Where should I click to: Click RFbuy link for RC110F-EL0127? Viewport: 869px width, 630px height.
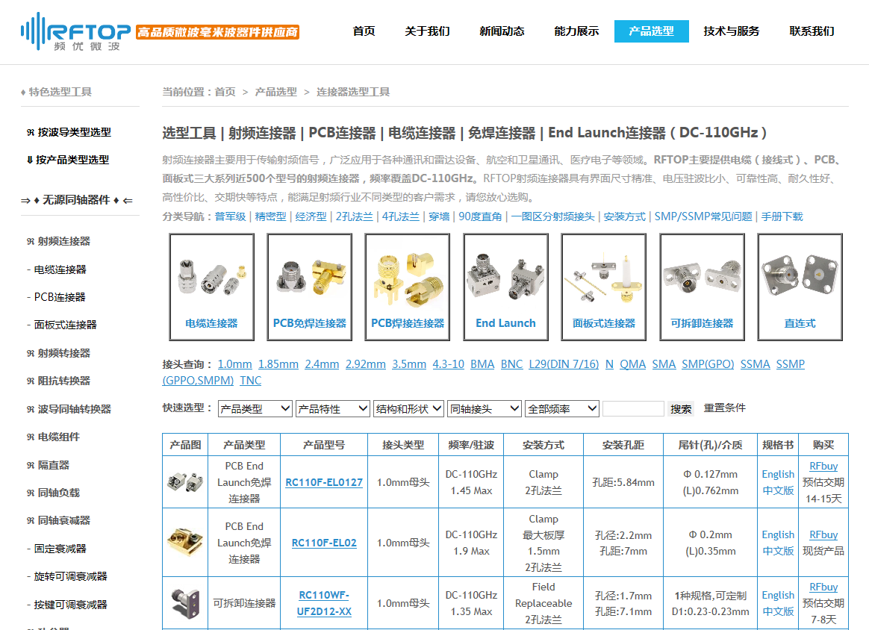click(823, 467)
